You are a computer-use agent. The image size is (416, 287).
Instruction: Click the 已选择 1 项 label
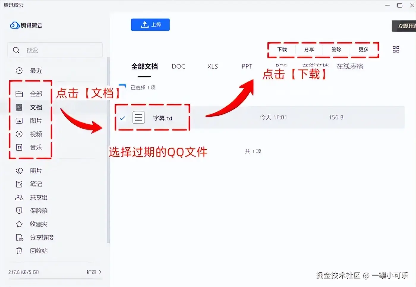pyautogui.click(x=143, y=87)
